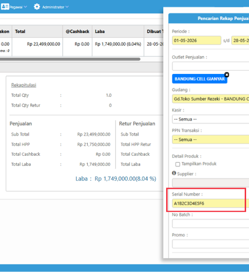The image size is (249, 272).
Task: Expand the Pegawai dropdown chevron
Action: click(25, 7)
